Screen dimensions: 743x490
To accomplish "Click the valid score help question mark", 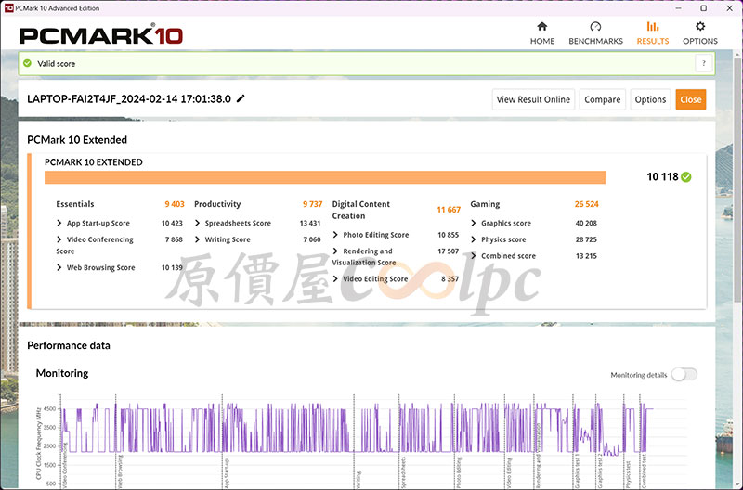I will click(x=704, y=63).
